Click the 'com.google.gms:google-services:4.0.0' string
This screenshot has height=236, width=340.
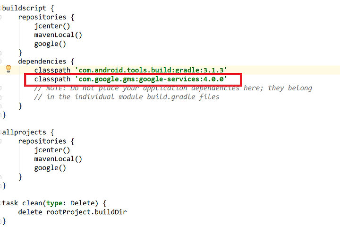(x=151, y=79)
